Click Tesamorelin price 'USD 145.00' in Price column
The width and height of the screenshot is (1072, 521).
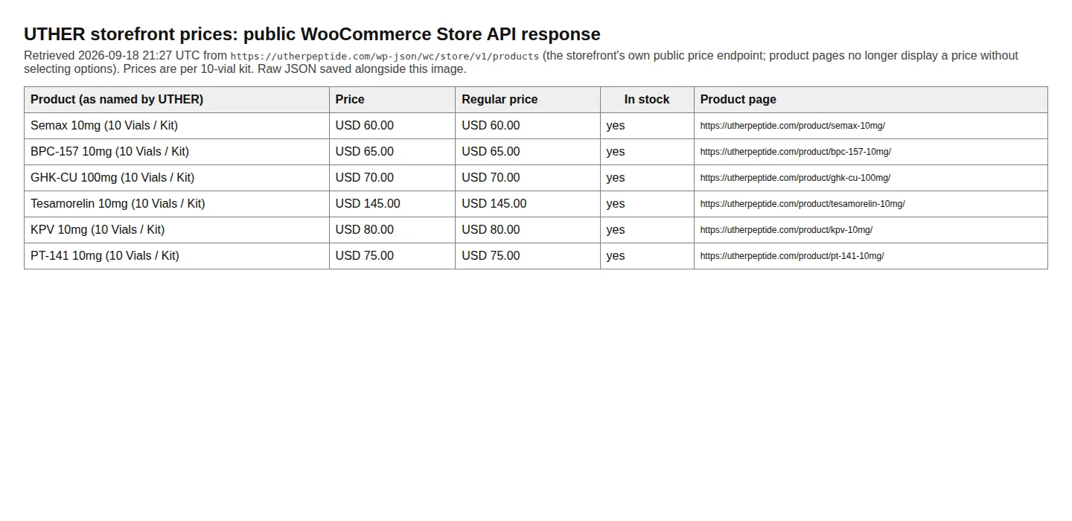368,203
